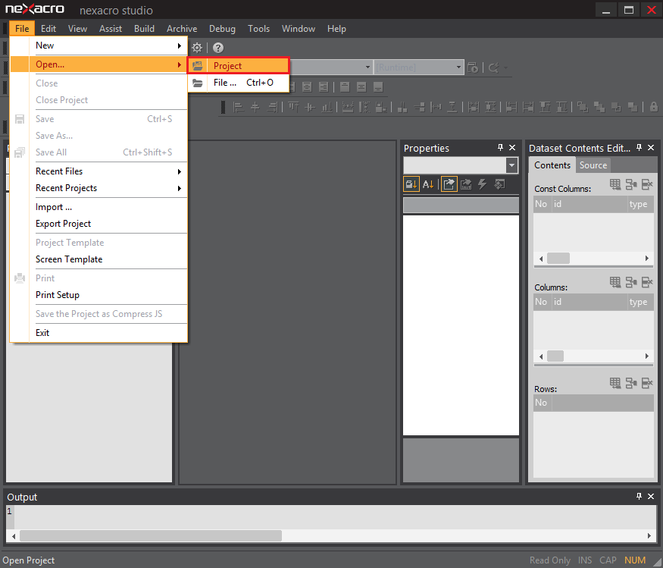Align left edges toolbar icon

(239, 107)
